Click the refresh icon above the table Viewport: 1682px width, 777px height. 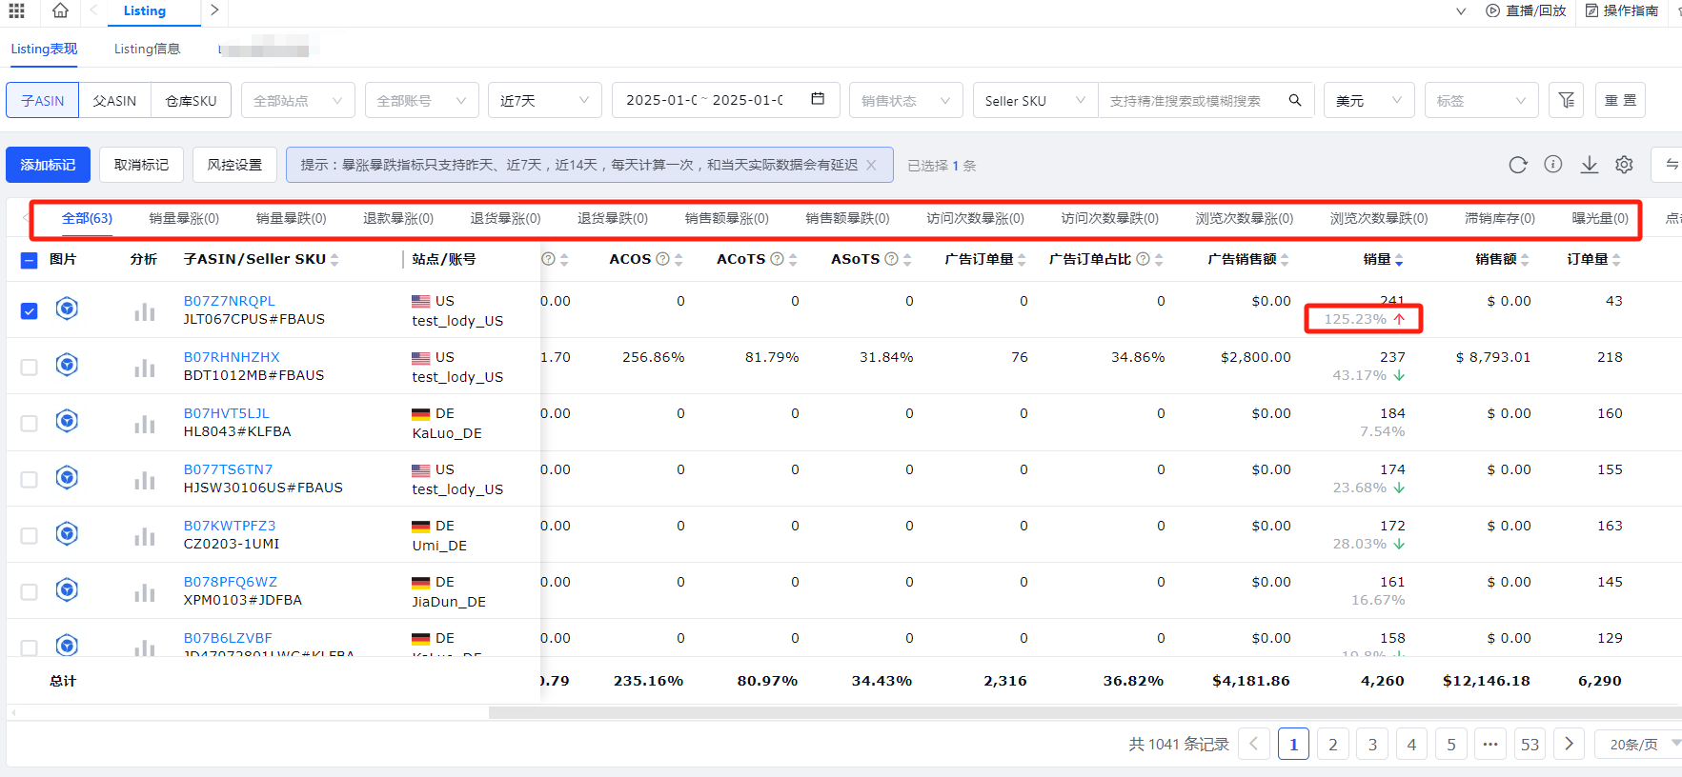click(1518, 165)
